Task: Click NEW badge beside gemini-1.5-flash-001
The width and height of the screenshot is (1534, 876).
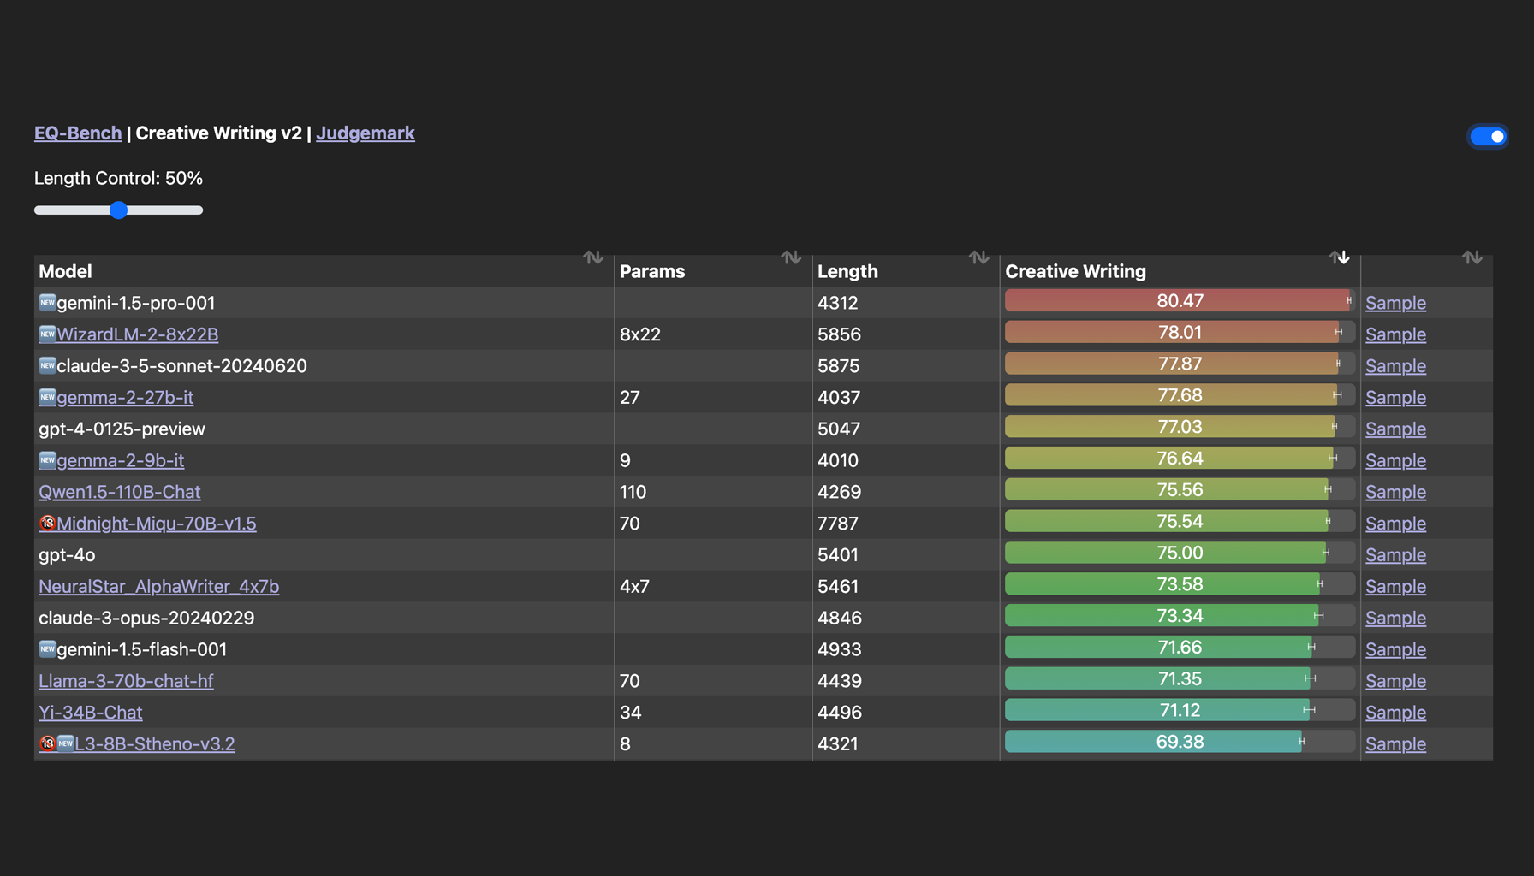Action: [47, 648]
